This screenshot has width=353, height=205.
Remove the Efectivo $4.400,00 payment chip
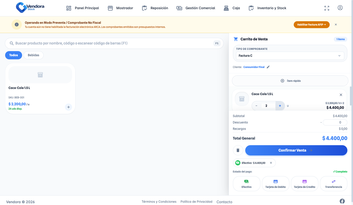tap(271, 163)
